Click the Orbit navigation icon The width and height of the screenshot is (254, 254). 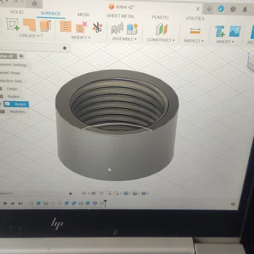[84, 193]
